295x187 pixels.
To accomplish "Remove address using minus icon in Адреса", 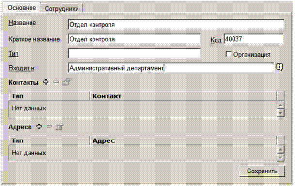I will [x=49, y=126].
